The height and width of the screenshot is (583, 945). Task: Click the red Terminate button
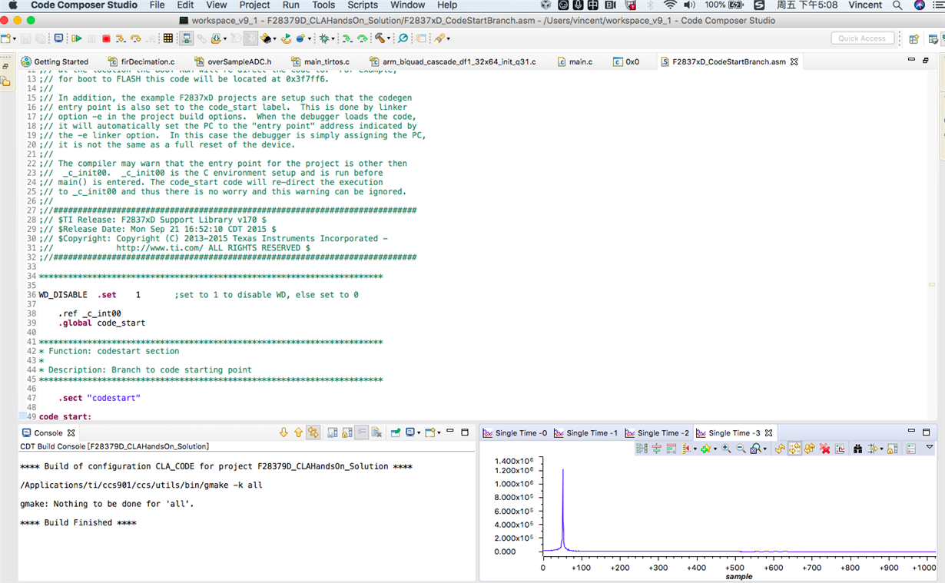106,38
